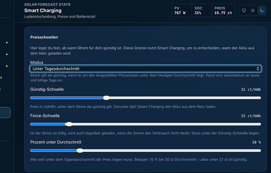The width and height of the screenshot is (271, 173).
Task: Click the '32 ct/kWh' value
Action: [251, 89]
